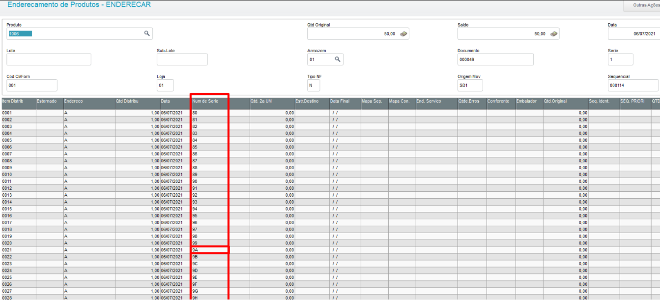Click the Enderecamento de Produtos - ENDERECAR title

tap(79, 4)
